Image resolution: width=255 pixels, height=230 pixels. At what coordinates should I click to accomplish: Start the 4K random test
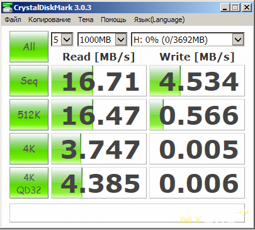coord(29,149)
